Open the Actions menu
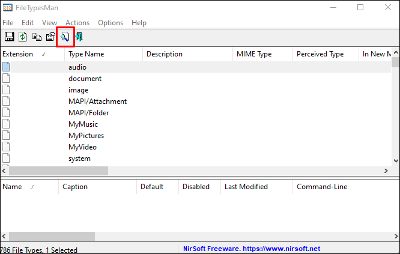400x254 pixels. [77, 23]
